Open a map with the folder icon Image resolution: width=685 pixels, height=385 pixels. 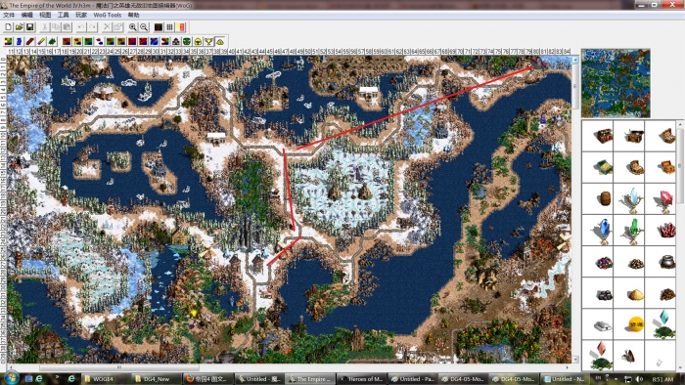click(x=19, y=27)
